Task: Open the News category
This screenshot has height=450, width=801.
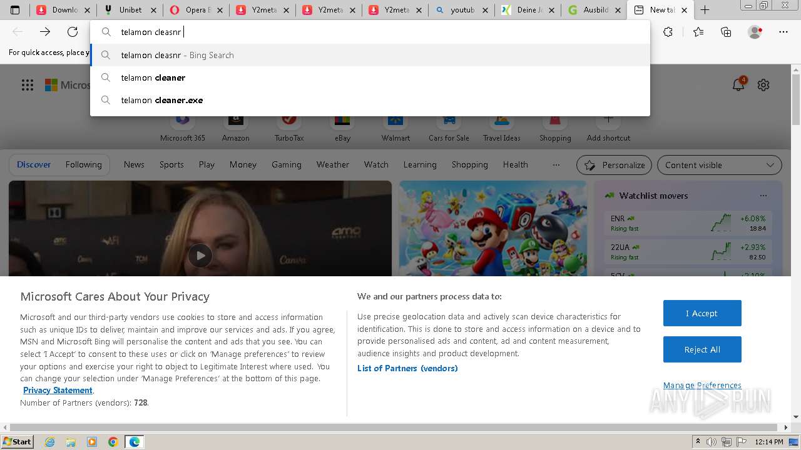Action: point(134,165)
